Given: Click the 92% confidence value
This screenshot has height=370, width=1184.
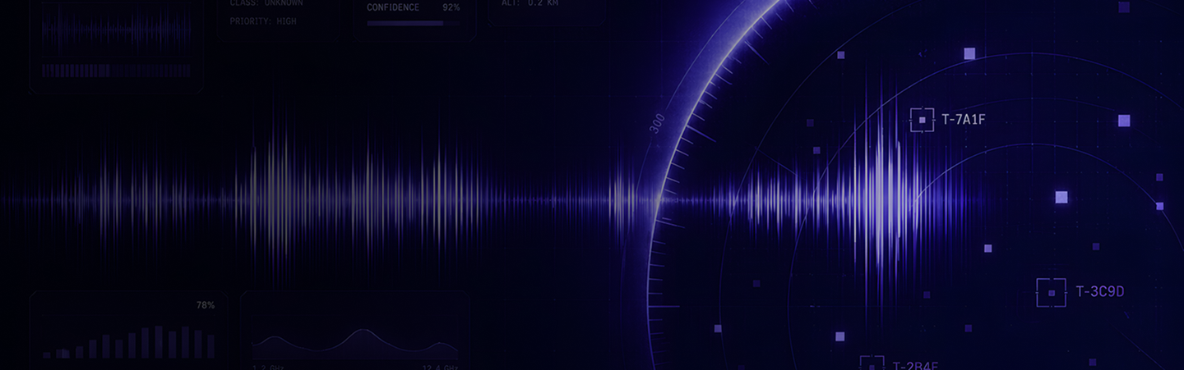Looking at the screenshot, I should (x=451, y=7).
